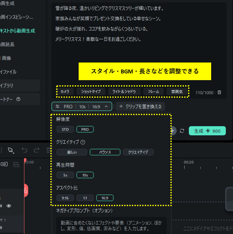Open the イブラリ sidebar item

coord(20,86)
